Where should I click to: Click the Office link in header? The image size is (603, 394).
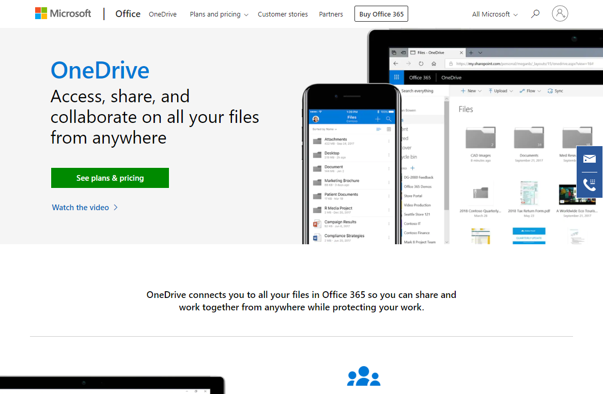(x=128, y=14)
